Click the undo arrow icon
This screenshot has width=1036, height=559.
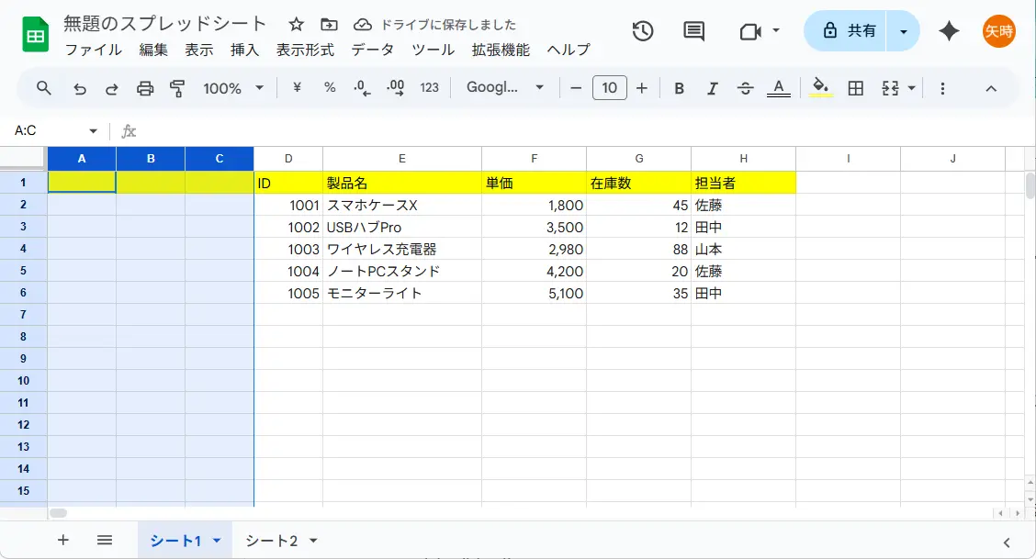click(80, 88)
